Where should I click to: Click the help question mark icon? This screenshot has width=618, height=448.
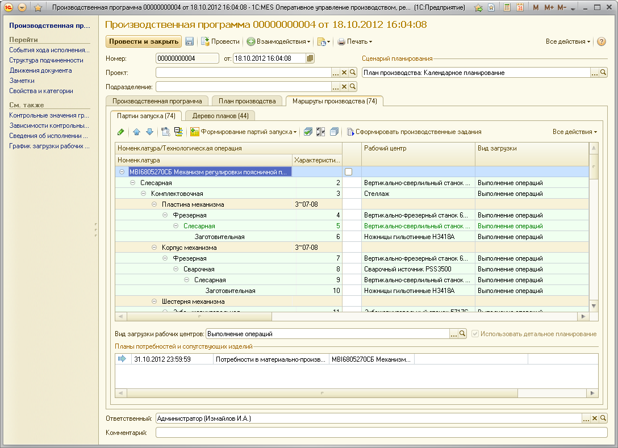click(601, 41)
